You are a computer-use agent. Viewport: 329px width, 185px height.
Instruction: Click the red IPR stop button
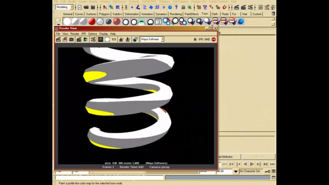click(x=214, y=39)
